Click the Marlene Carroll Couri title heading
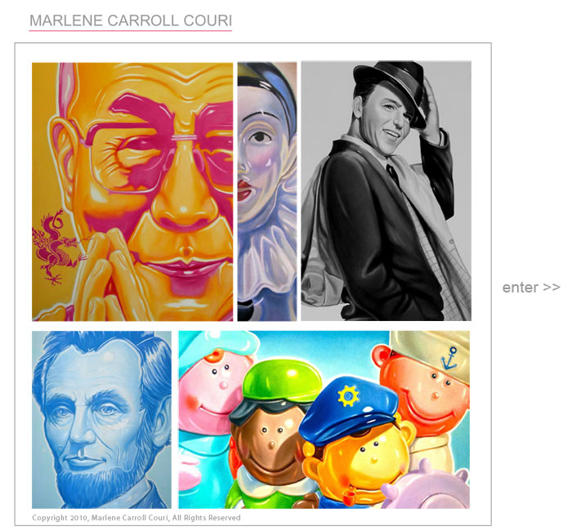The height and width of the screenshot is (531, 572). [x=131, y=20]
